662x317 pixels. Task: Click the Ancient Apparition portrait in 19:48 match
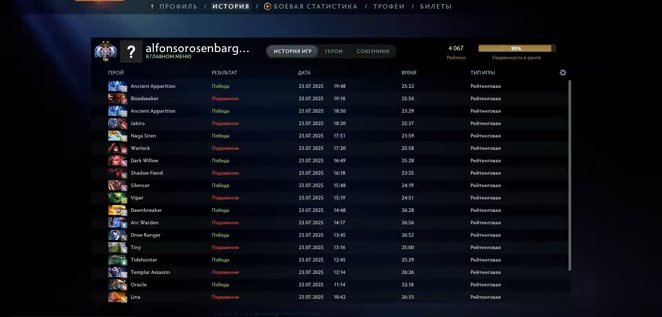118,86
